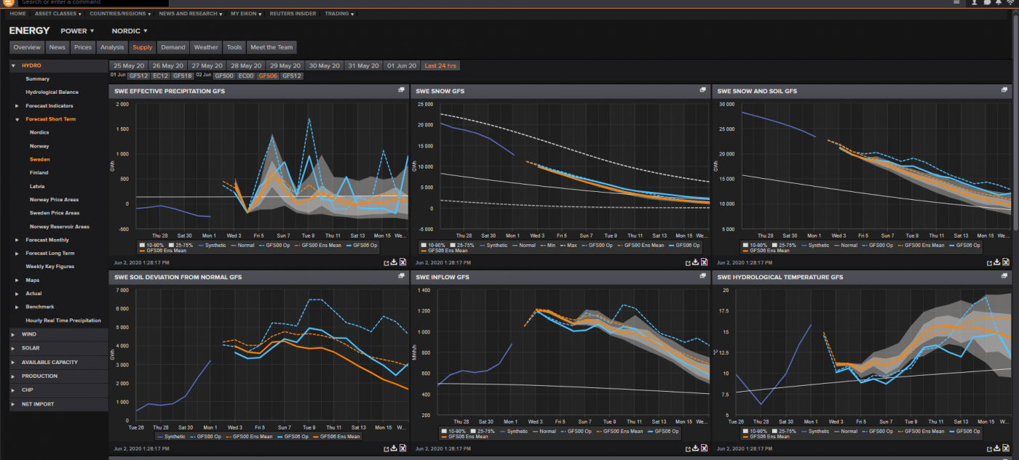Export SWE INFLOW GFS data to Excel
The image size is (1019, 460).
coord(703,448)
